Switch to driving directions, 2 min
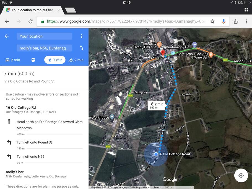Viewport: 252px width, 189px height. (x=13, y=60)
